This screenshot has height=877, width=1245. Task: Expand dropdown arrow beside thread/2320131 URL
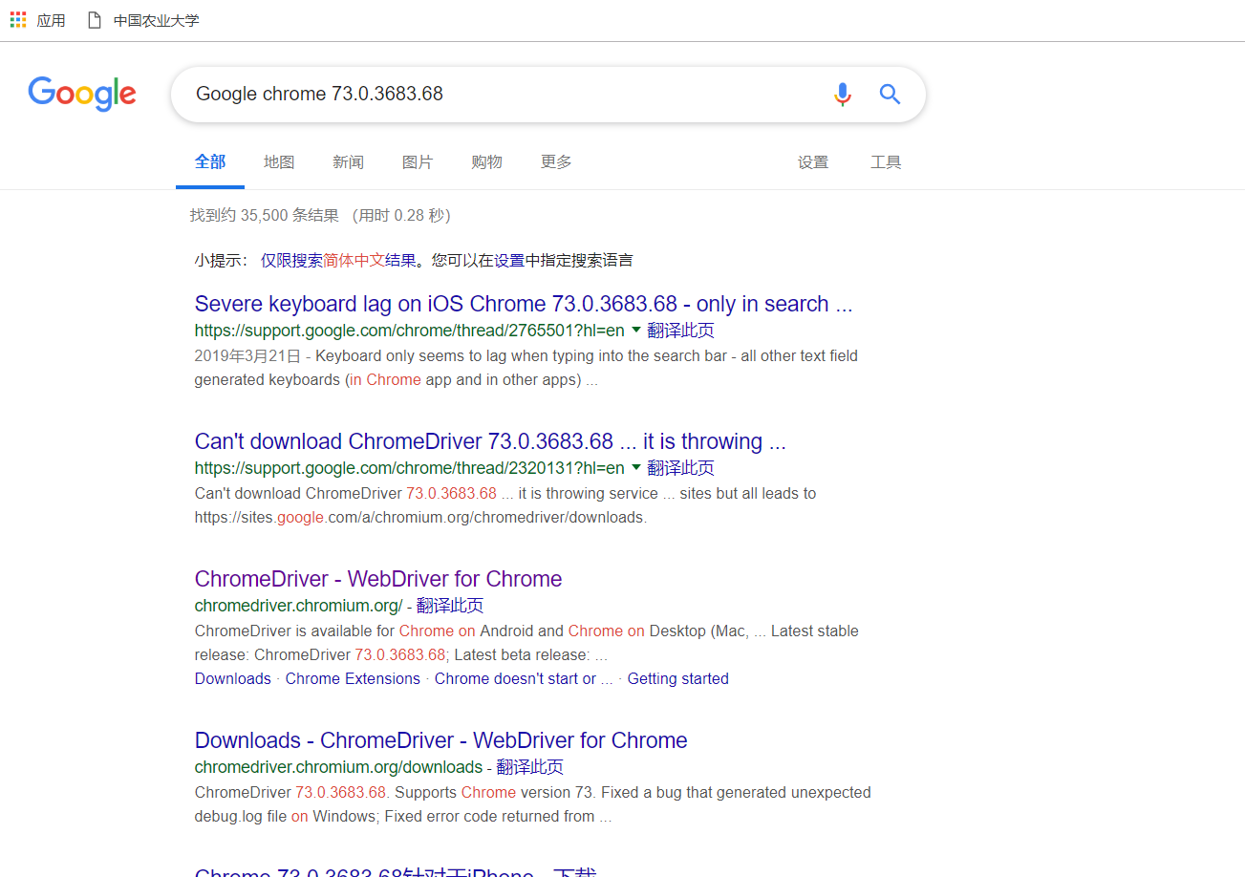636,467
